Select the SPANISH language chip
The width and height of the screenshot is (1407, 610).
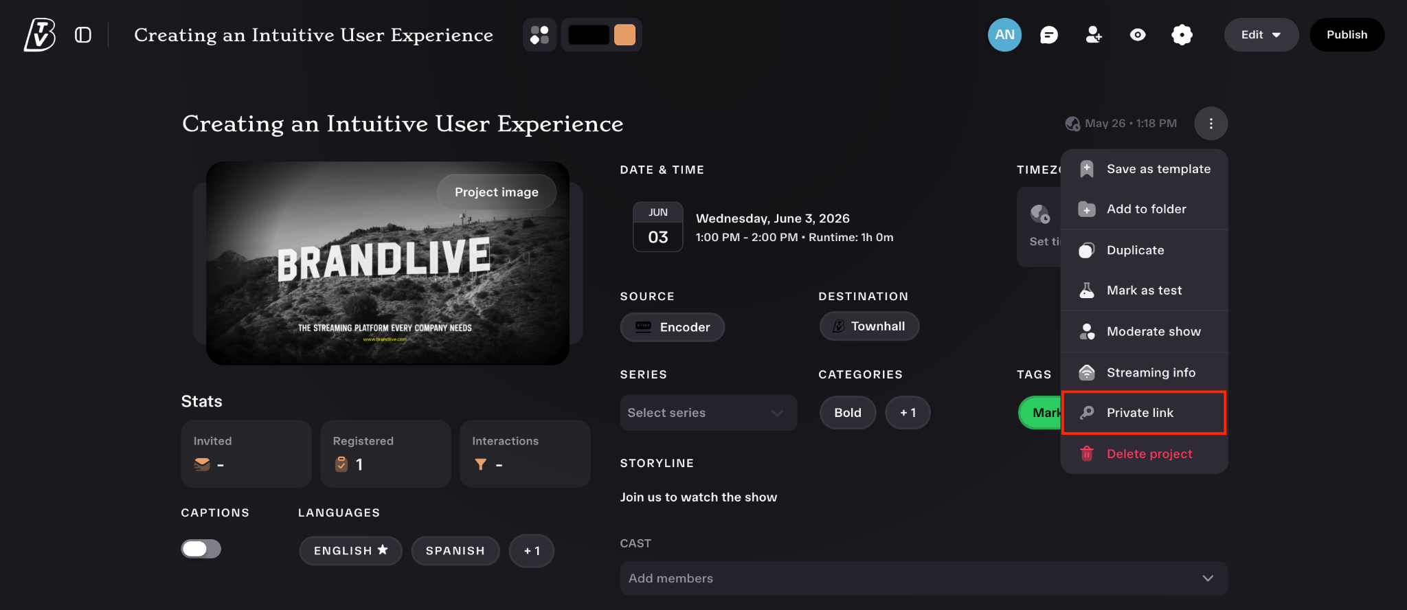point(455,551)
